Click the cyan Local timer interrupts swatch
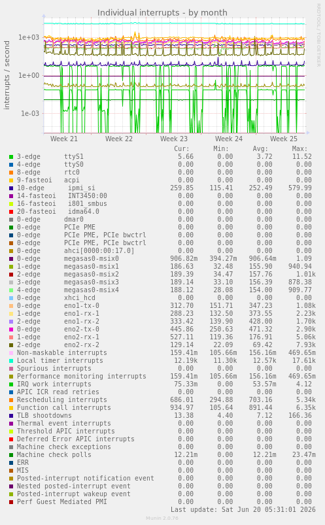 (x=11, y=361)
